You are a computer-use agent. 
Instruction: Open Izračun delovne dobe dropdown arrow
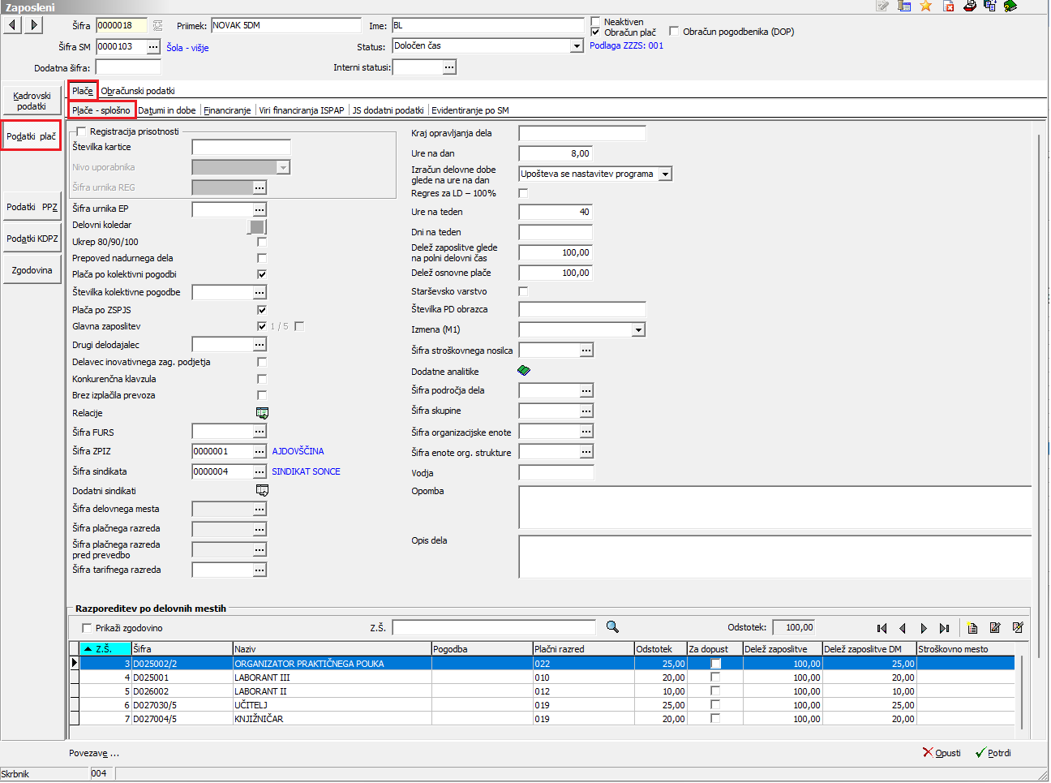click(665, 174)
